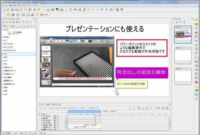Image resolution: width=200 pixels, height=135 pixels.
Task: Open the ヘルプ menu
Action: tap(35, 5)
